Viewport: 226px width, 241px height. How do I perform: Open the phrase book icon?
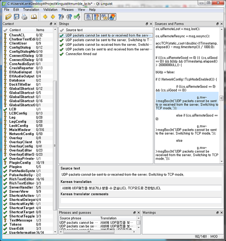click(x=34, y=17)
